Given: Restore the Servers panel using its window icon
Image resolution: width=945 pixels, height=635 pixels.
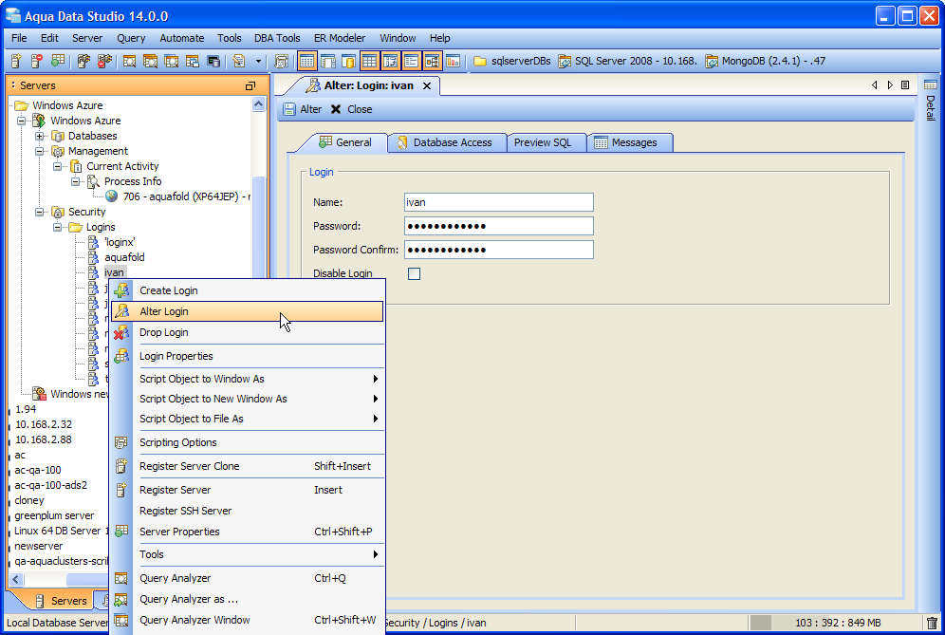Looking at the screenshot, I should 250,85.
